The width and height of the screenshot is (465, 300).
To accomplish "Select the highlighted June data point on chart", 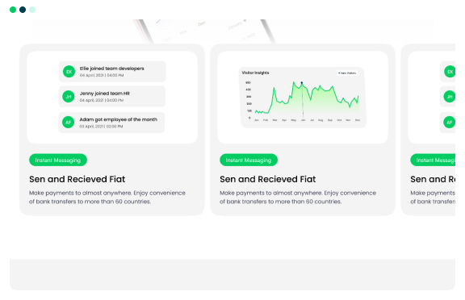I will tap(302, 83).
